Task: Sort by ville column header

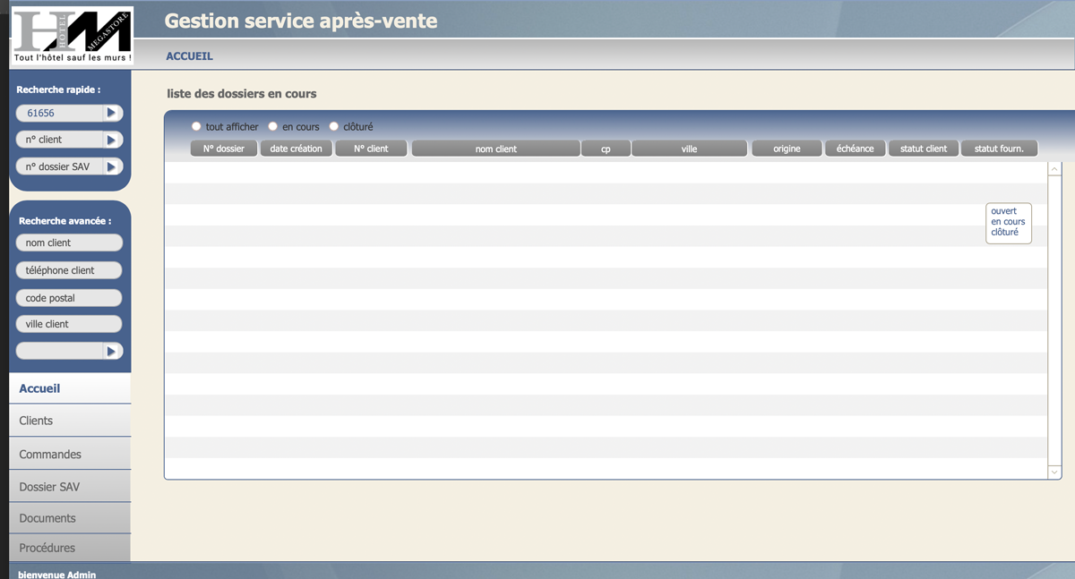Action: click(689, 149)
